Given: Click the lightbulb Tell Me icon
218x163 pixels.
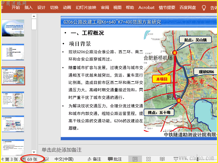Looking at the screenshot, I should (204, 8).
